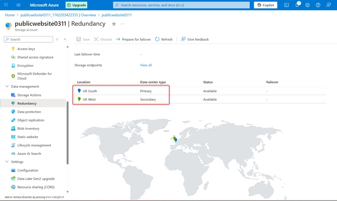Open the Copilot assistant
Image resolution: width=337 pixels, height=201 pixels.
265,5
